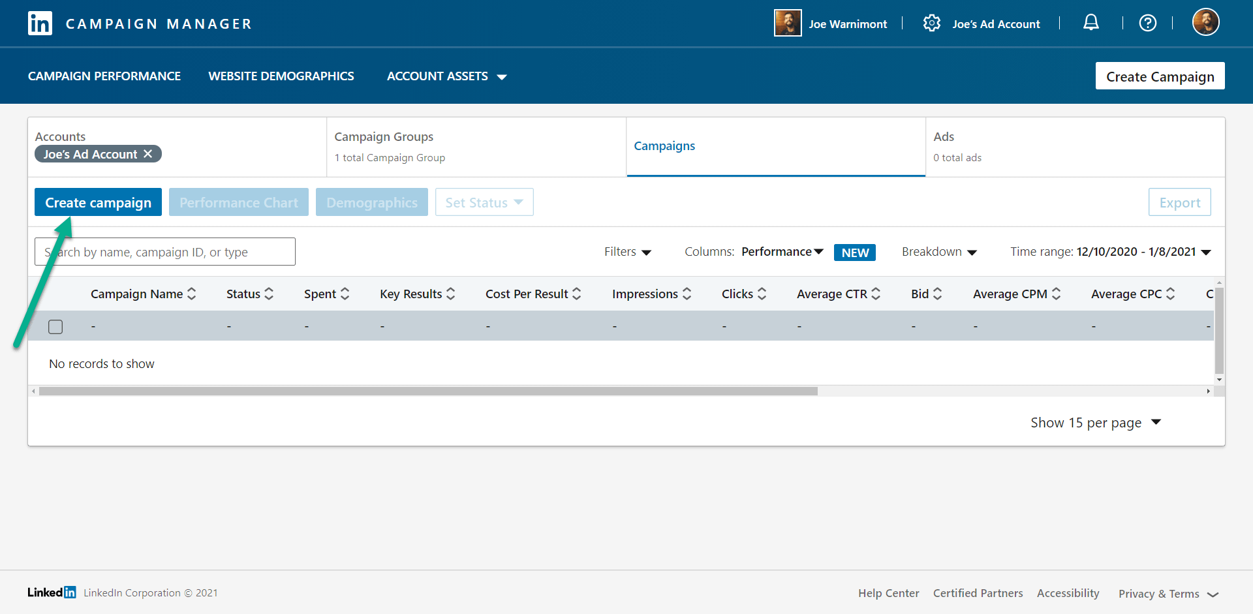Go to Campaign Performance menu item
Screen dimensions: 1253x614
[104, 76]
